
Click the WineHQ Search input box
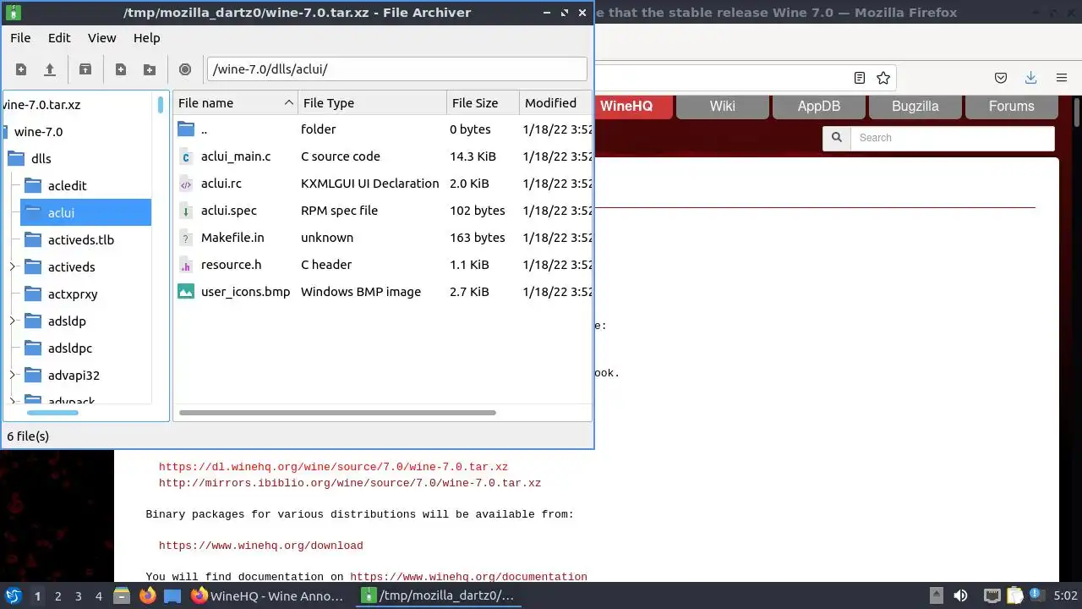tap(953, 138)
